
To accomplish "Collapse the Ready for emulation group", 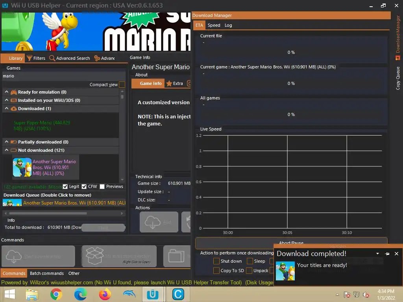I will click(6, 92).
